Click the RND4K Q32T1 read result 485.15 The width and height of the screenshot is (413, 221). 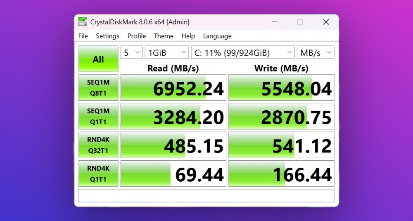click(x=173, y=145)
